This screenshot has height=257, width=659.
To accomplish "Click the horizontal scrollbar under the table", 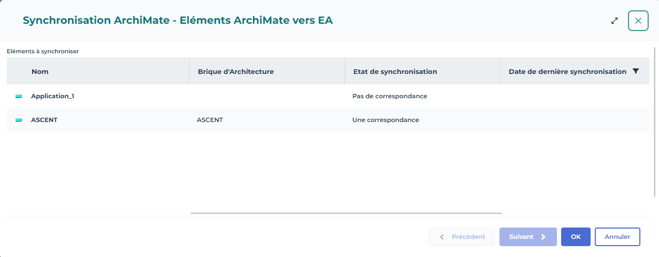I will 346,213.
